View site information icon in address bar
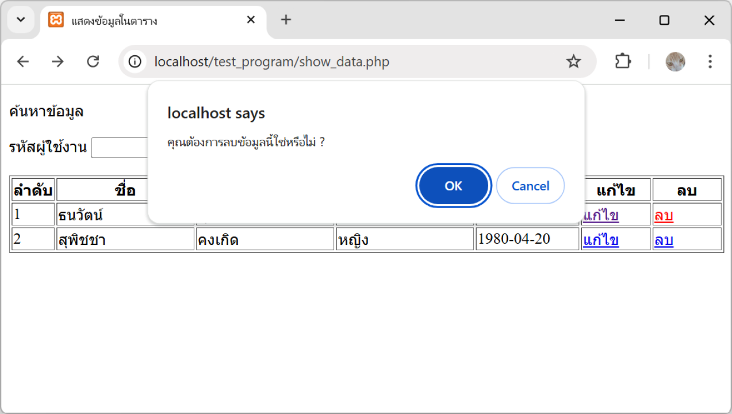Viewport: 732px width, 414px height. pyautogui.click(x=135, y=62)
